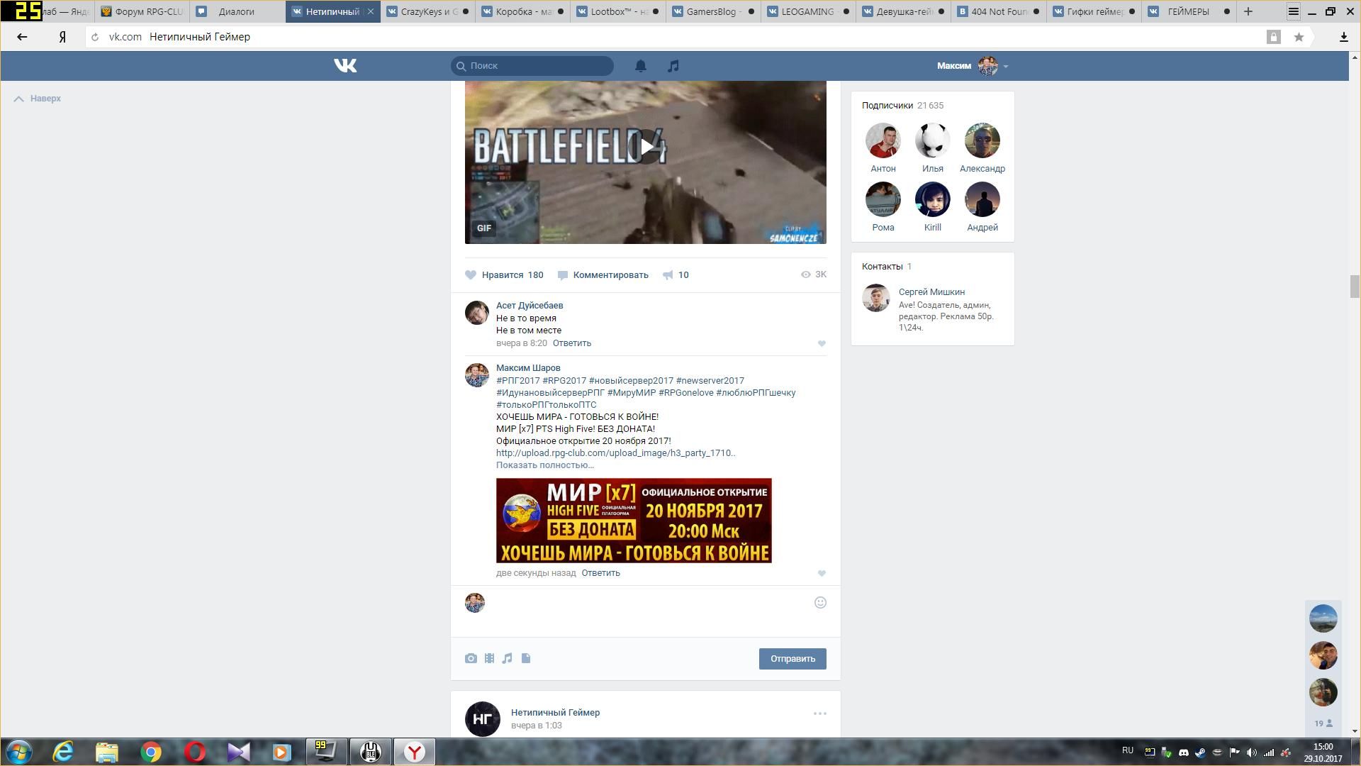Viewport: 1361px width, 766px height.
Task: Like the post with Нравится heart
Action: (471, 275)
